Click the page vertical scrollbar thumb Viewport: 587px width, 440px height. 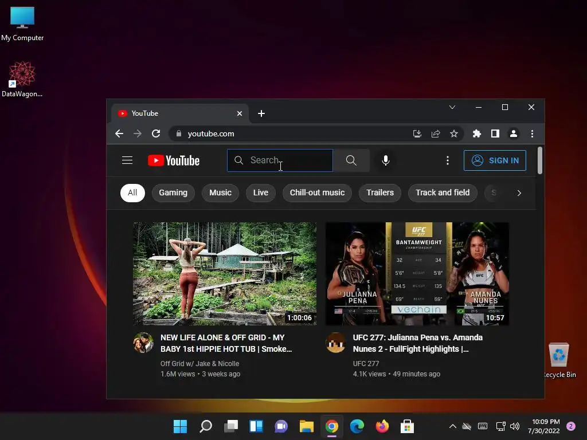coord(540,160)
